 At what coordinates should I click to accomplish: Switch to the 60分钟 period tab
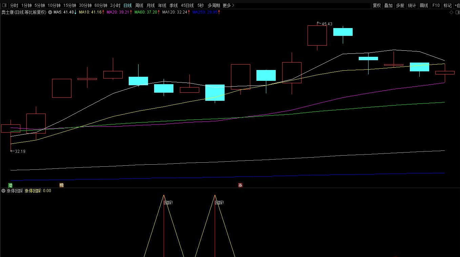[x=101, y=5]
